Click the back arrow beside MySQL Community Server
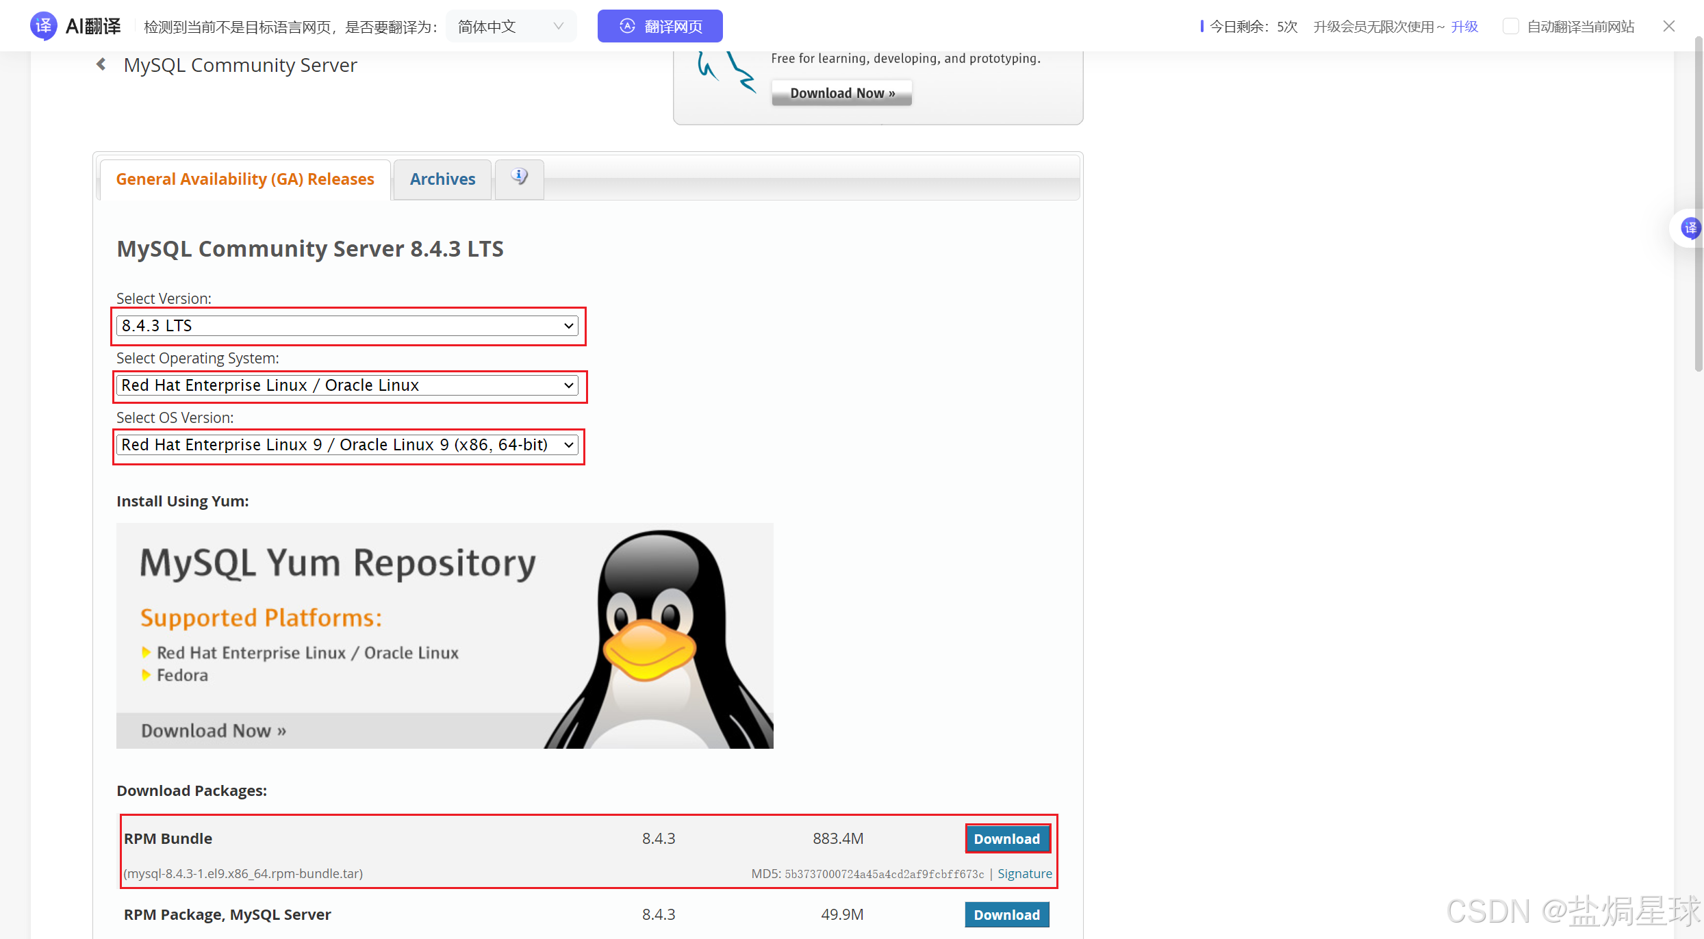The width and height of the screenshot is (1704, 939). pos(101,64)
